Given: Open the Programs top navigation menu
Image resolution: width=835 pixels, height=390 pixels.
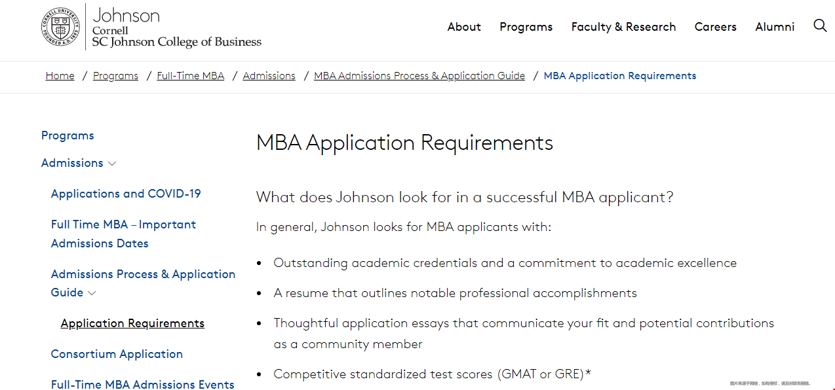Looking at the screenshot, I should point(526,27).
